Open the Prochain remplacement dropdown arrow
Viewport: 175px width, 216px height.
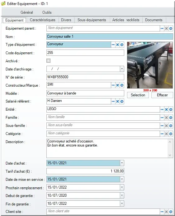pos(122,187)
